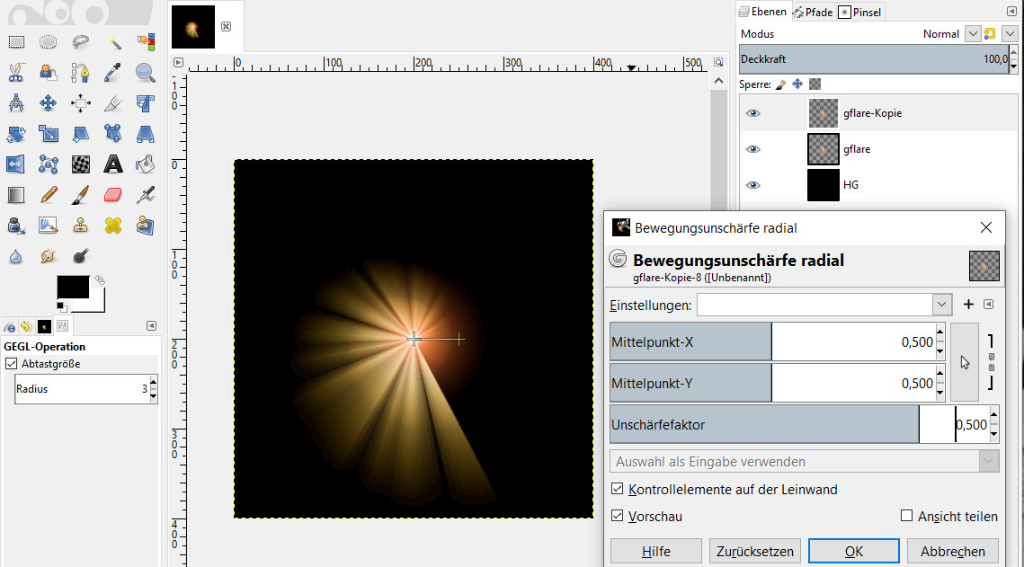Open the Einstellungen presets dropdown
This screenshot has height=567, width=1024.
click(x=941, y=305)
